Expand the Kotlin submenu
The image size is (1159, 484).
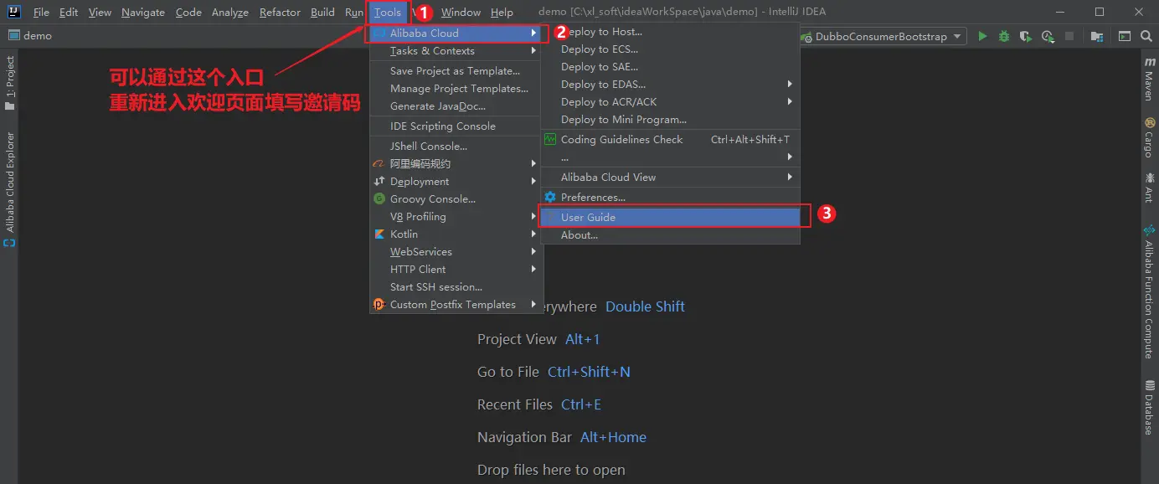click(456, 234)
